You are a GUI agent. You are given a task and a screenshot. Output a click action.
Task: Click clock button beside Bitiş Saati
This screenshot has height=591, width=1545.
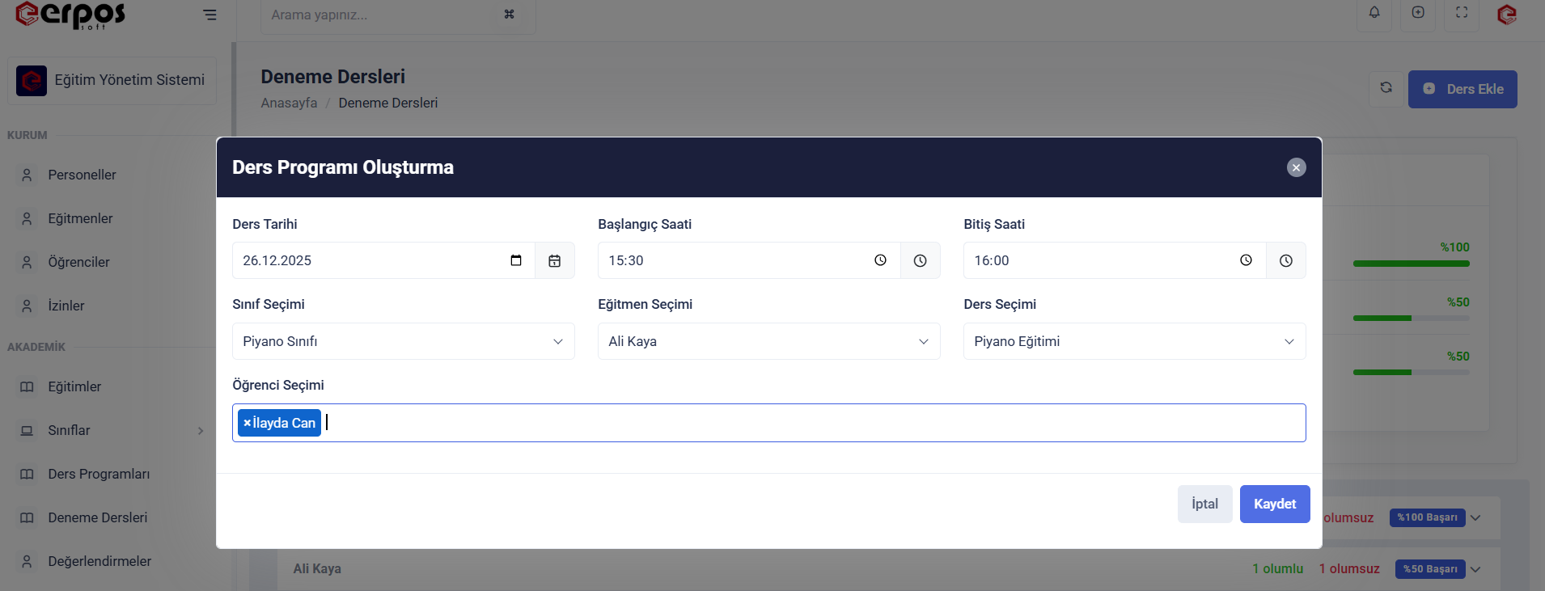[1285, 260]
